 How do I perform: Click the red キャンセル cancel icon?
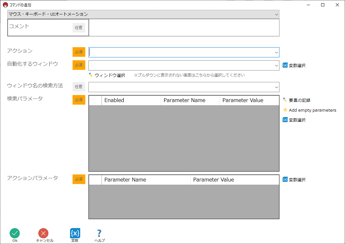[x=43, y=233]
